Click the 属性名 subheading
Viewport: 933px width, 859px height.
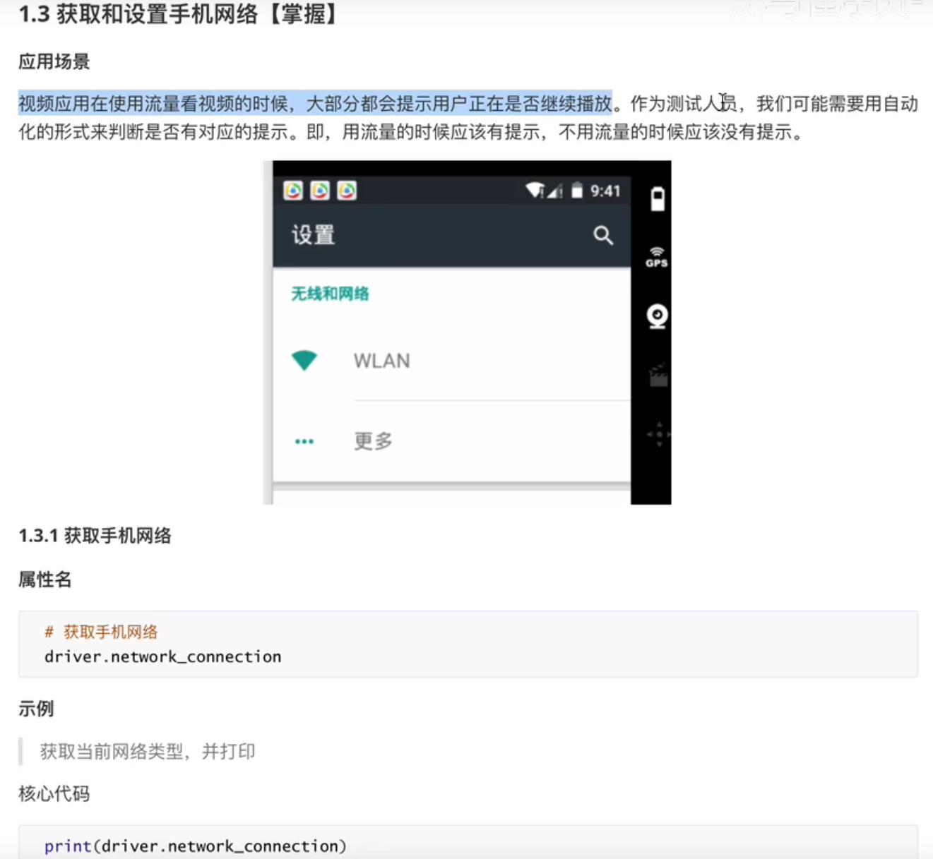[x=45, y=579]
